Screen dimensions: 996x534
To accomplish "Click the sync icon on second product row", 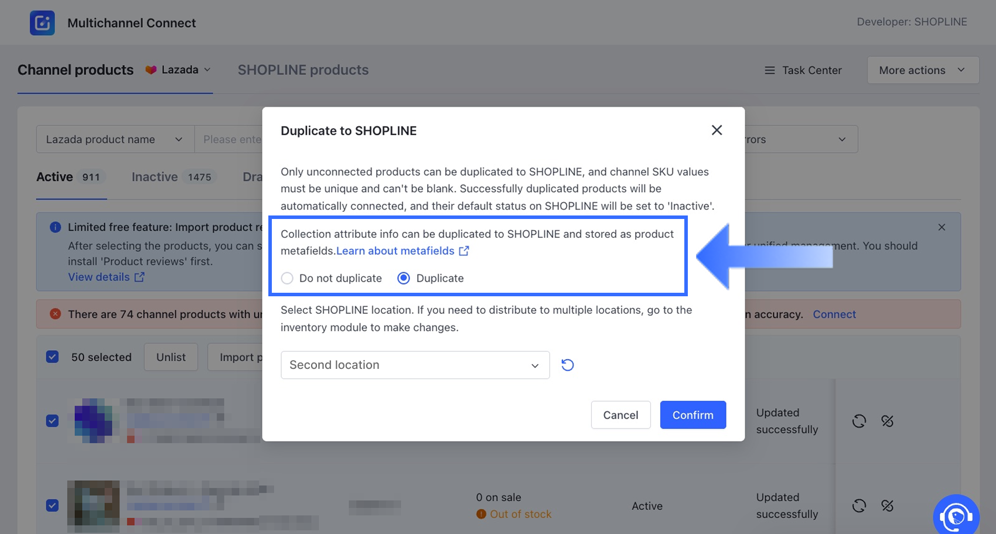I will pos(859,505).
